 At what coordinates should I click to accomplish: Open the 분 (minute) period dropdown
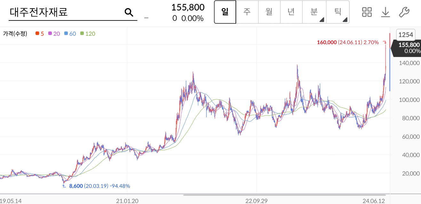point(314,12)
